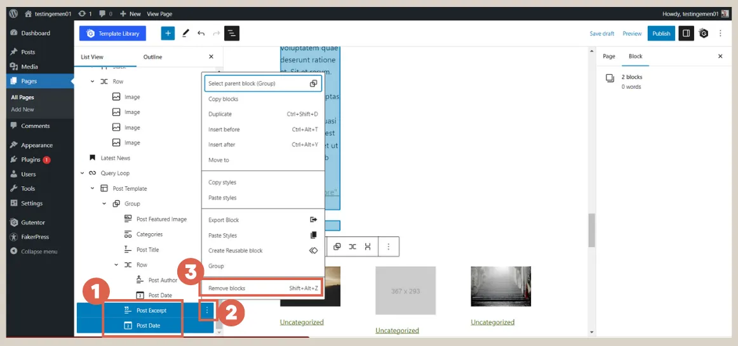Toggle the List View toolbar button
This screenshot has height=346, width=738.
click(x=232, y=34)
